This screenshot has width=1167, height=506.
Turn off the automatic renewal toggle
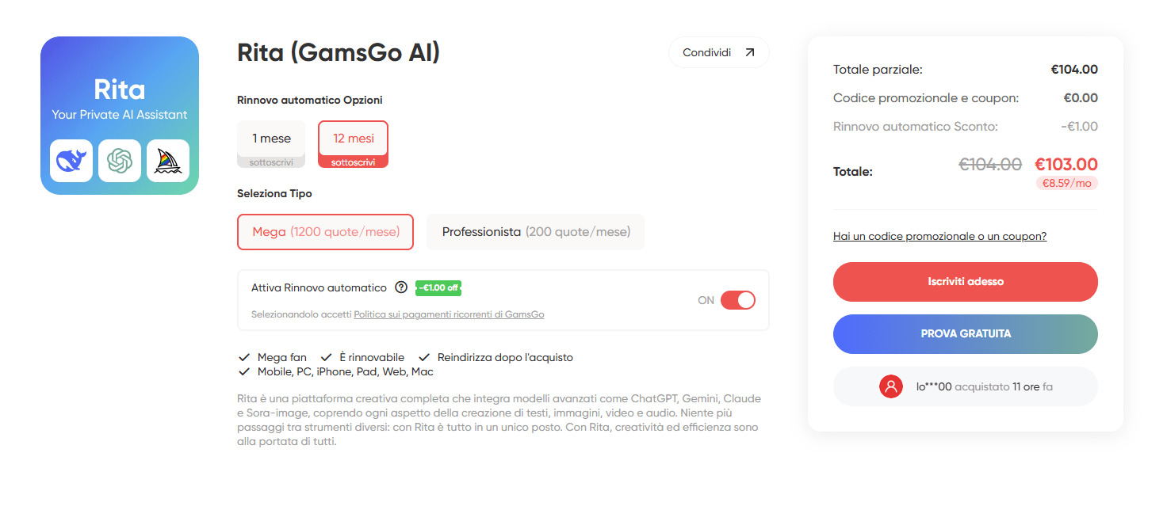click(737, 300)
